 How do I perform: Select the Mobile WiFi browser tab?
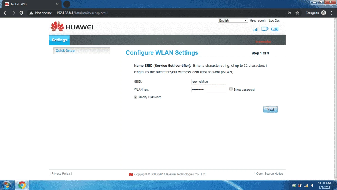[x=32, y=4]
